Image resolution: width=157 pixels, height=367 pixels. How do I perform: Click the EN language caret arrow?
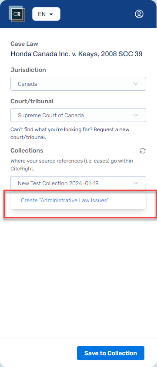[x=51, y=14]
